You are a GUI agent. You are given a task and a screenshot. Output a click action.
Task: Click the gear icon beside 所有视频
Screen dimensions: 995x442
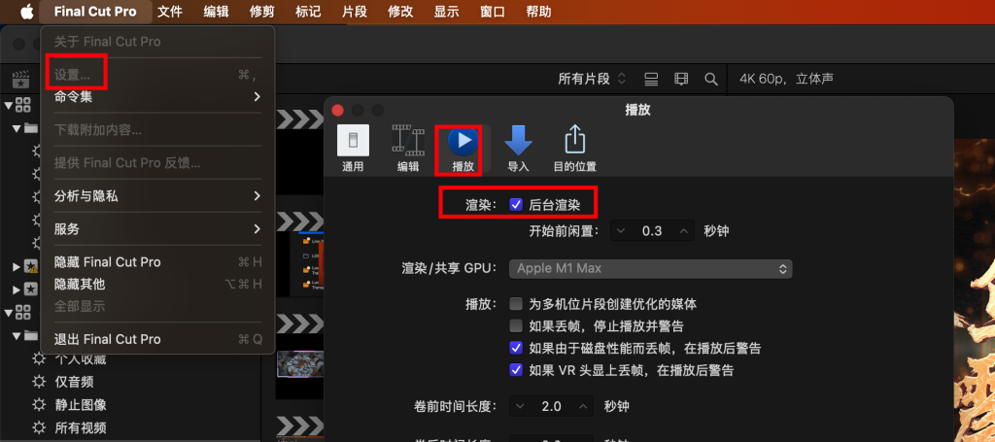click(x=39, y=426)
